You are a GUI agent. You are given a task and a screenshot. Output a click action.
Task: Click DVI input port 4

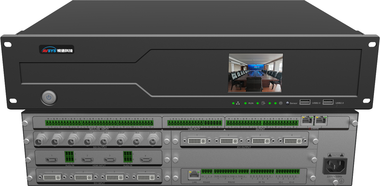(146, 177)
